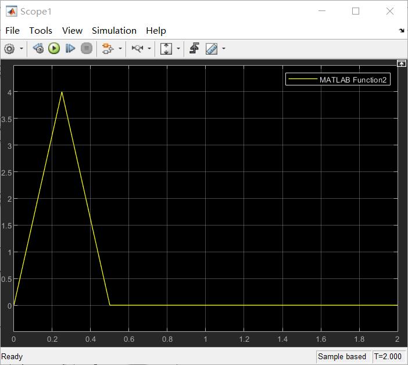Select the Zoom tool icon
This screenshot has width=408, height=365.
click(137, 48)
